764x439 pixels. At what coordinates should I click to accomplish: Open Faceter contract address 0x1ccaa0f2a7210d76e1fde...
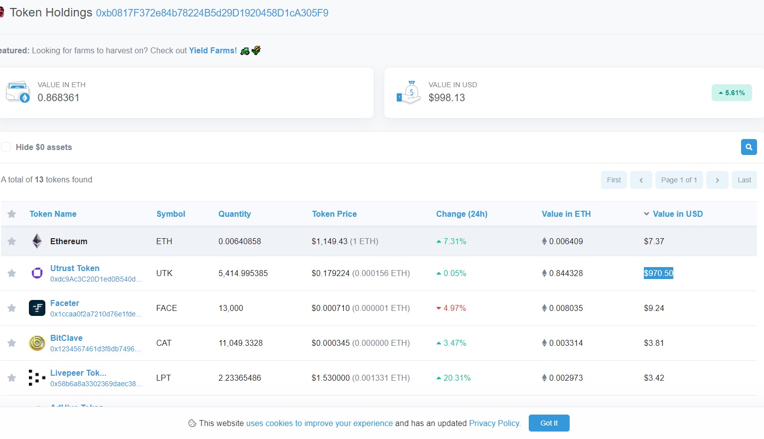coord(96,314)
